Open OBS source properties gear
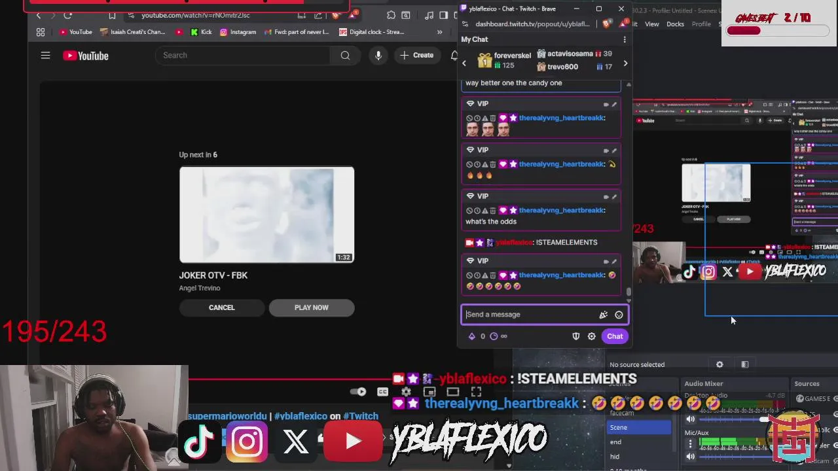Screen dimensions: 838x471 click(x=720, y=364)
